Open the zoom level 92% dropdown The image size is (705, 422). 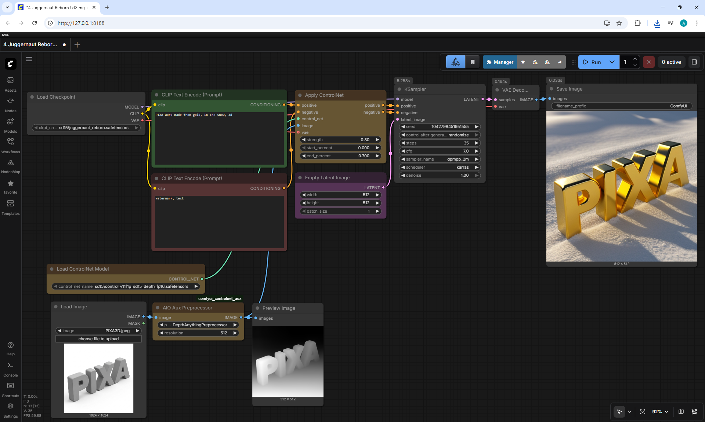pos(660,412)
